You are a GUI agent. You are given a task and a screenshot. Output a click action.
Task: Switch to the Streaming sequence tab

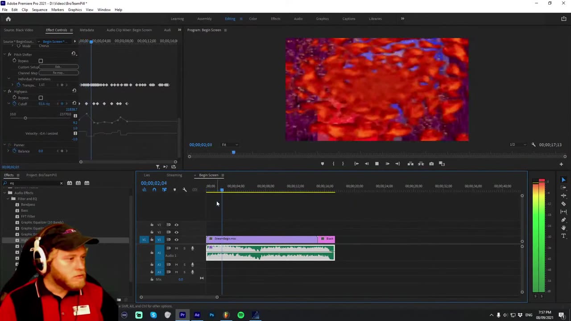coord(174,175)
